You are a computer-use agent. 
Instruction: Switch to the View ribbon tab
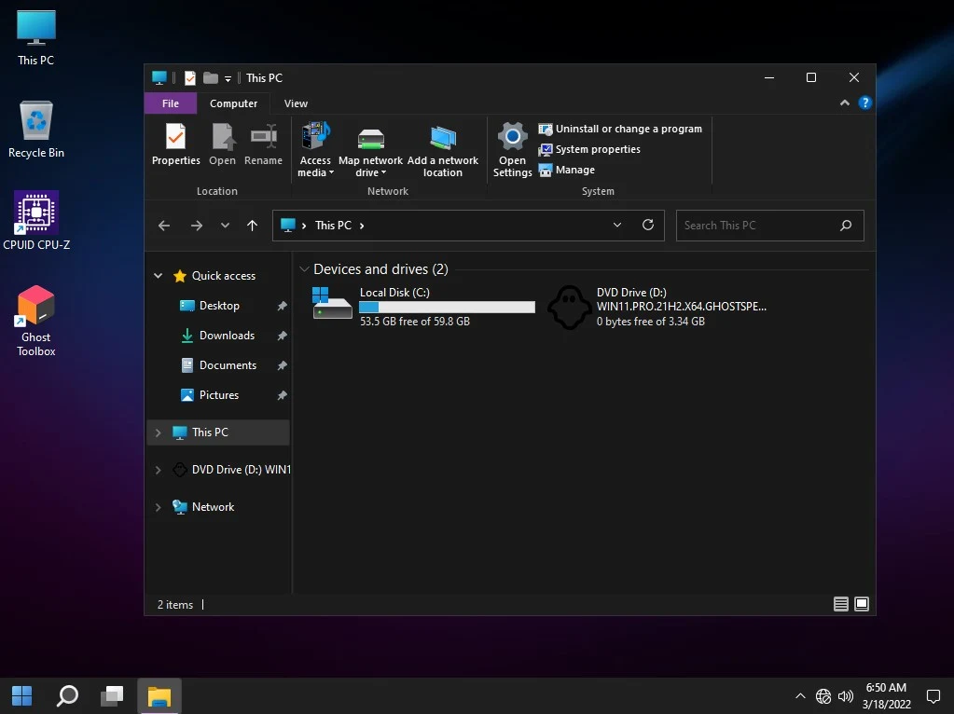pos(296,103)
